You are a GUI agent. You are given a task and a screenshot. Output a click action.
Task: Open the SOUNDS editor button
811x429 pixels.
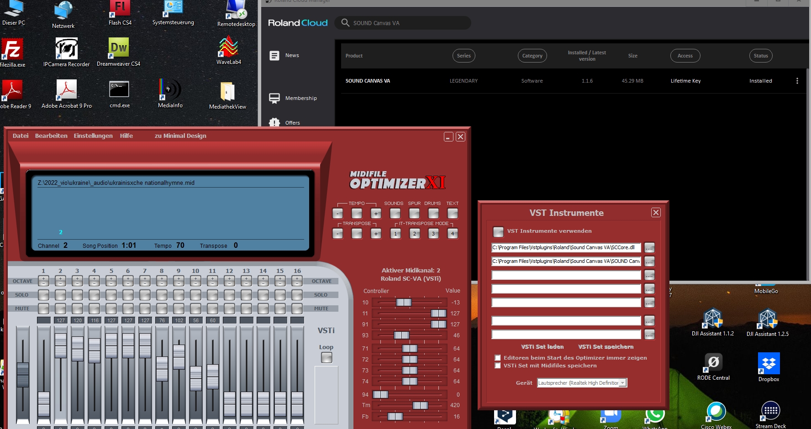(x=395, y=214)
